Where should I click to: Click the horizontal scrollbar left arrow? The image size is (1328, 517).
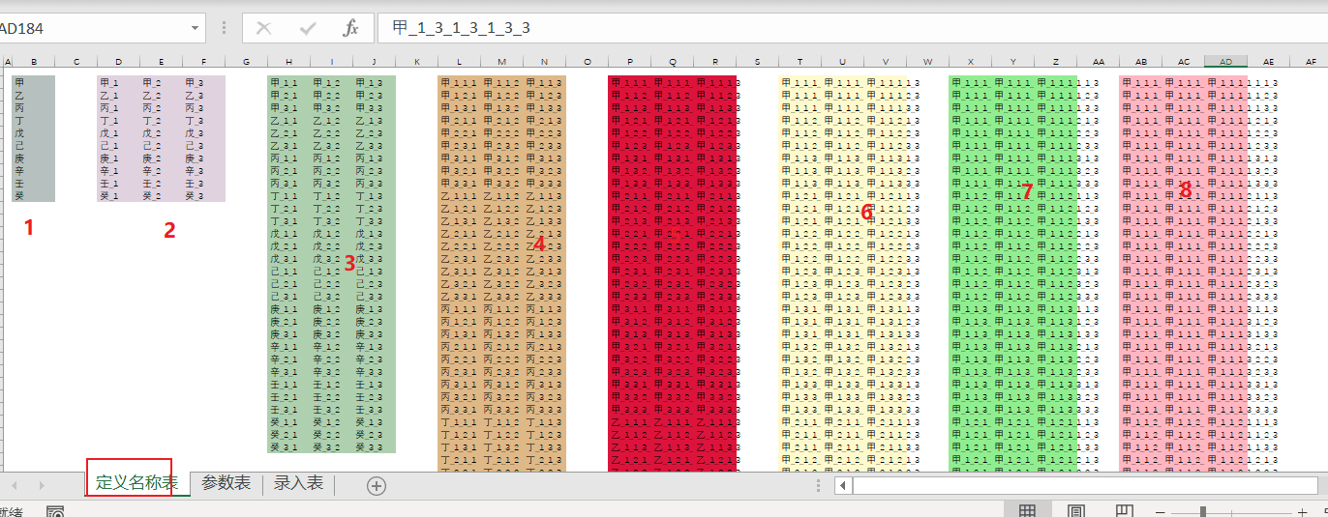[843, 485]
